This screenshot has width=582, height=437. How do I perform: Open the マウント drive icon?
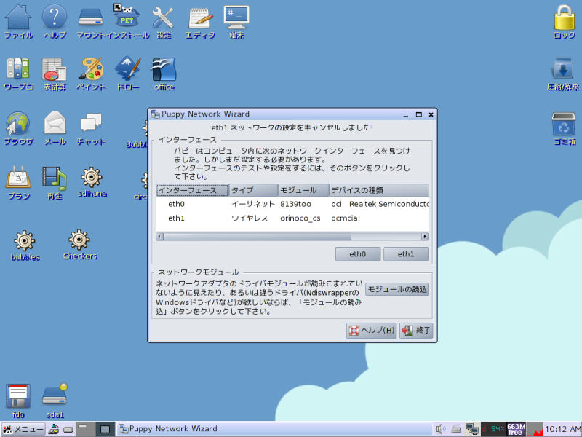click(x=90, y=17)
